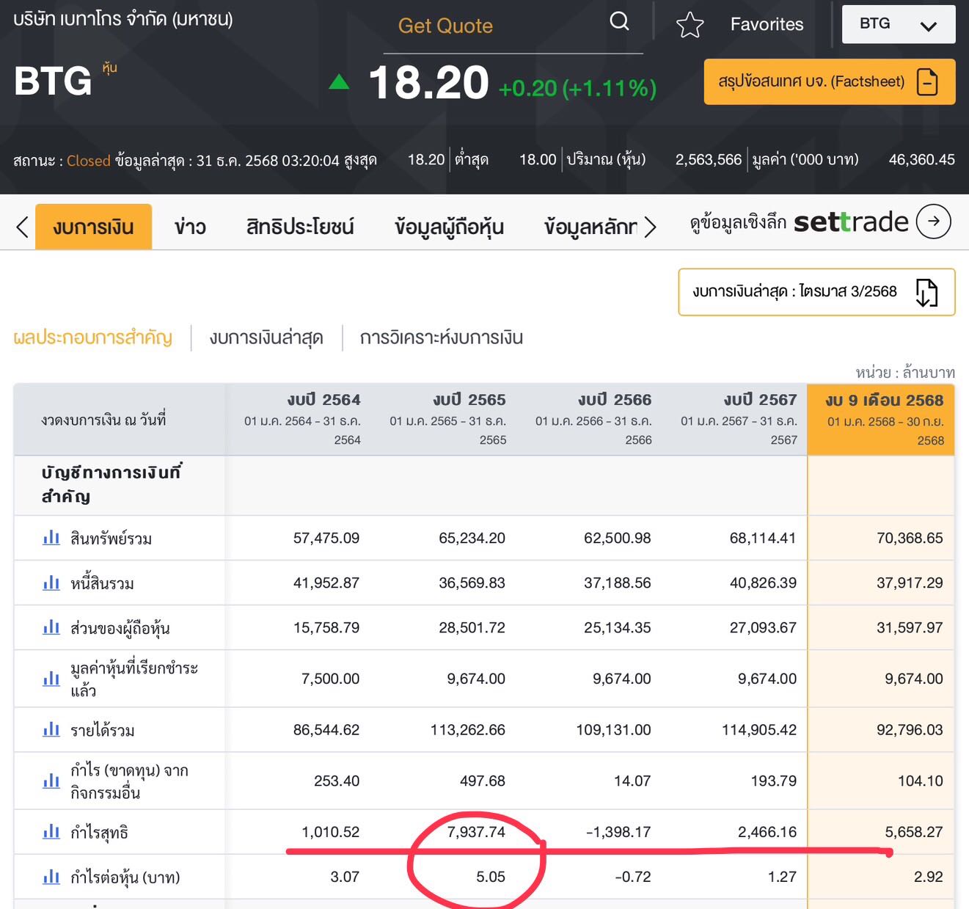Click the other activities profit value 497.68

[483, 781]
